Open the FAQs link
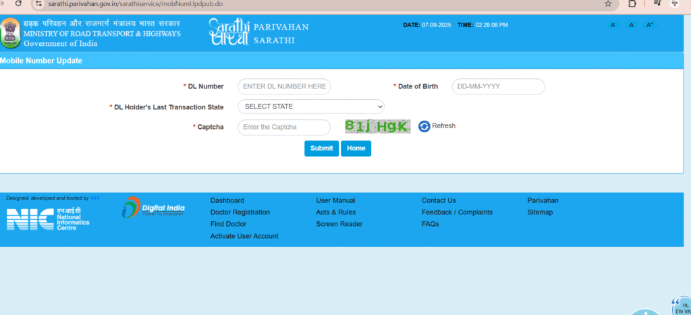This screenshot has width=691, height=315. coord(430,224)
